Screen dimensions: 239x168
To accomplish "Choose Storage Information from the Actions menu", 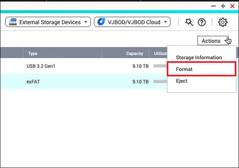I will pos(199,57).
